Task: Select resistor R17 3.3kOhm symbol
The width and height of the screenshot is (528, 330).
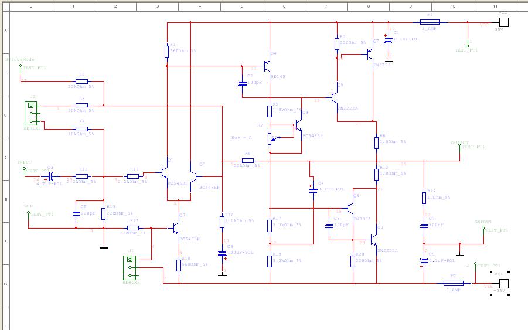Action: tap(270, 226)
